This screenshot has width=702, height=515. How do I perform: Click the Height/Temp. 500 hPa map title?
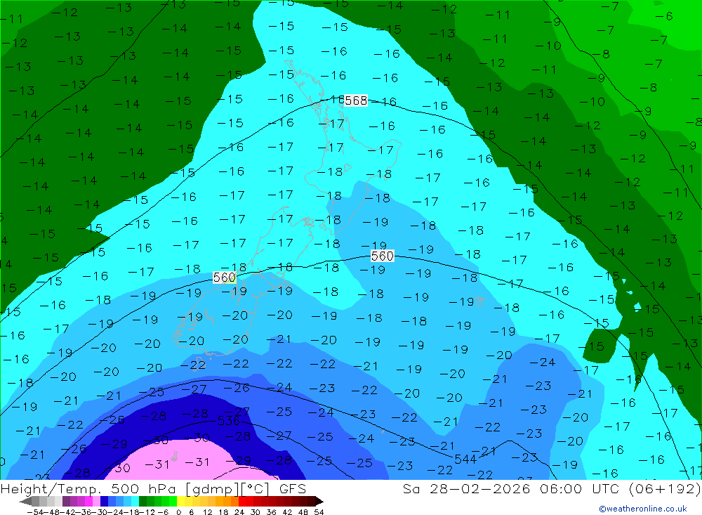[x=154, y=488]
